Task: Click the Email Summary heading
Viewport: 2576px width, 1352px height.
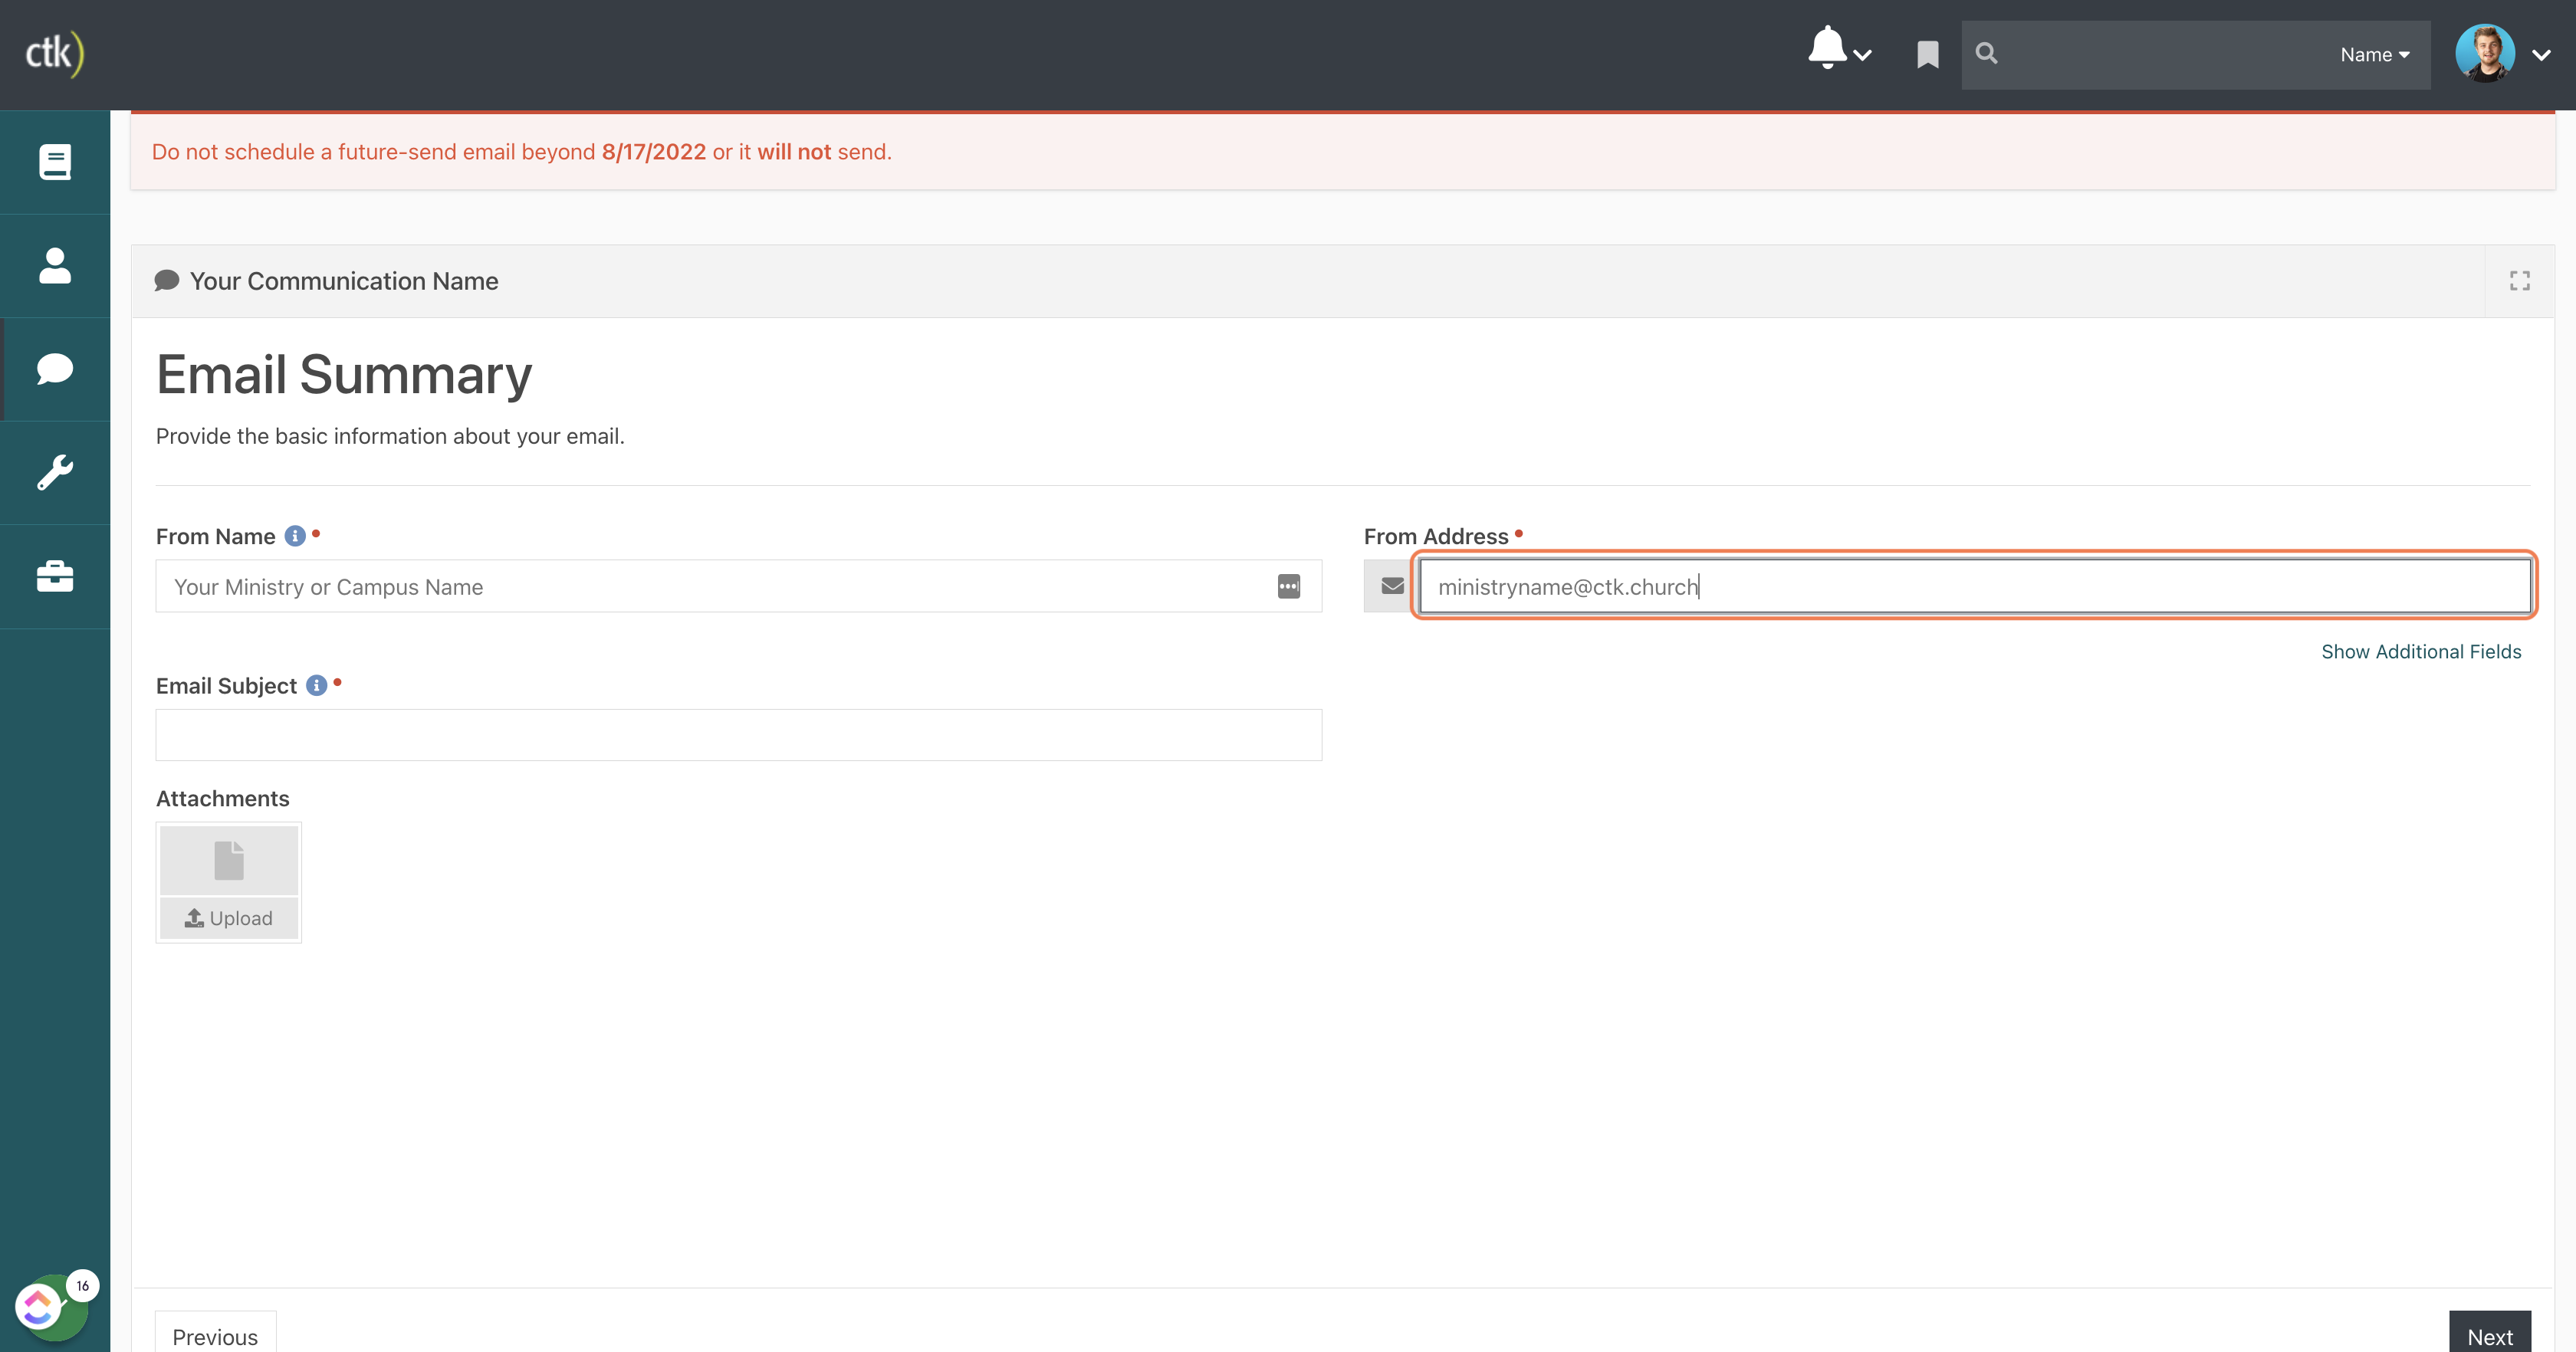Action: [x=344, y=375]
